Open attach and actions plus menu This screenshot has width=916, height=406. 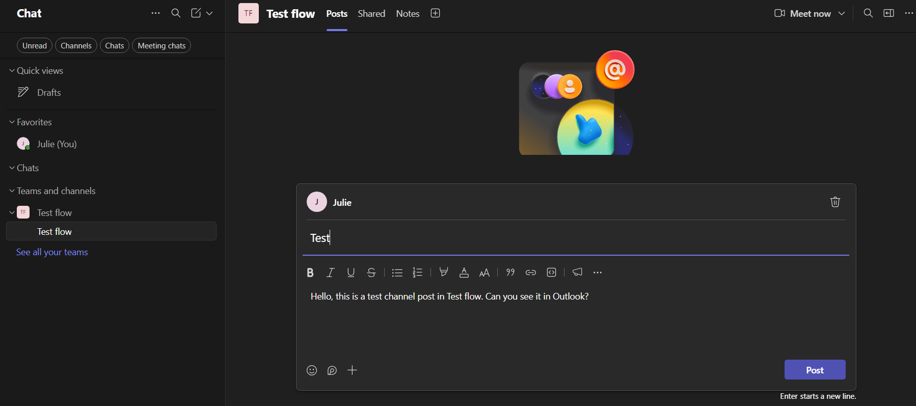pos(352,370)
